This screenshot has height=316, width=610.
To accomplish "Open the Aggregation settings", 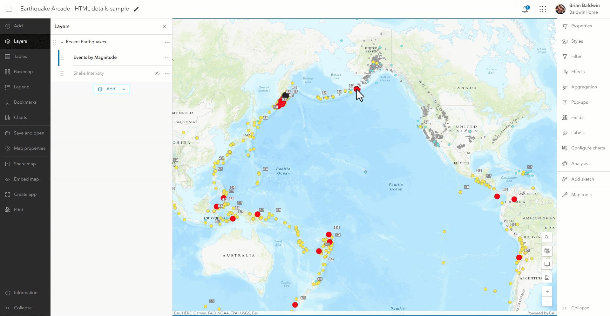I will 584,87.
